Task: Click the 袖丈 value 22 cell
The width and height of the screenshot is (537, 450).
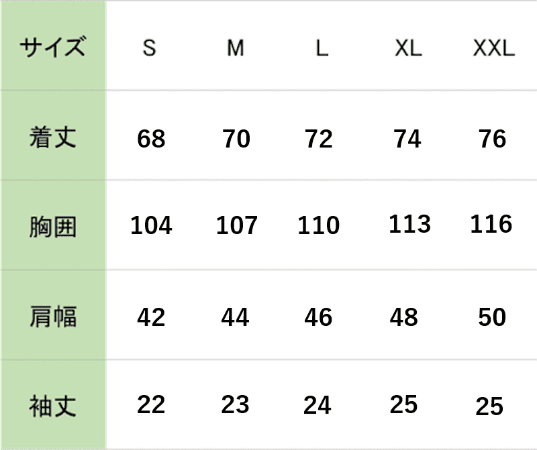Action: point(151,404)
